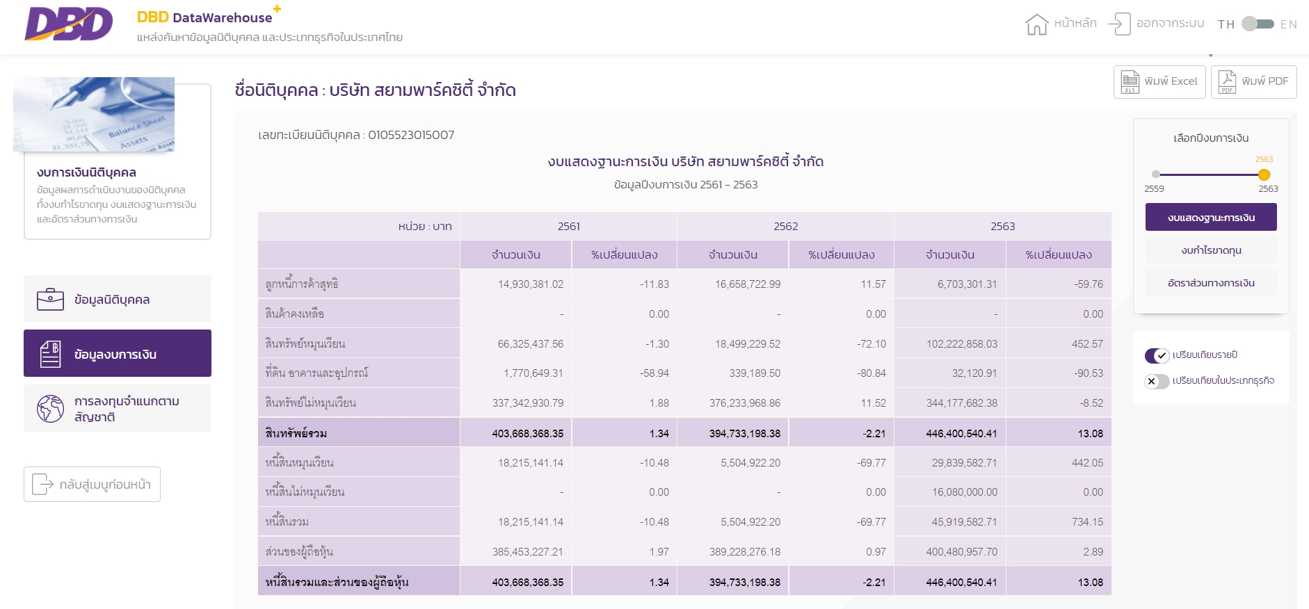Toggle เปรียบเทียบรายปี switch off
This screenshot has height=609, width=1309.
pyautogui.click(x=1157, y=355)
